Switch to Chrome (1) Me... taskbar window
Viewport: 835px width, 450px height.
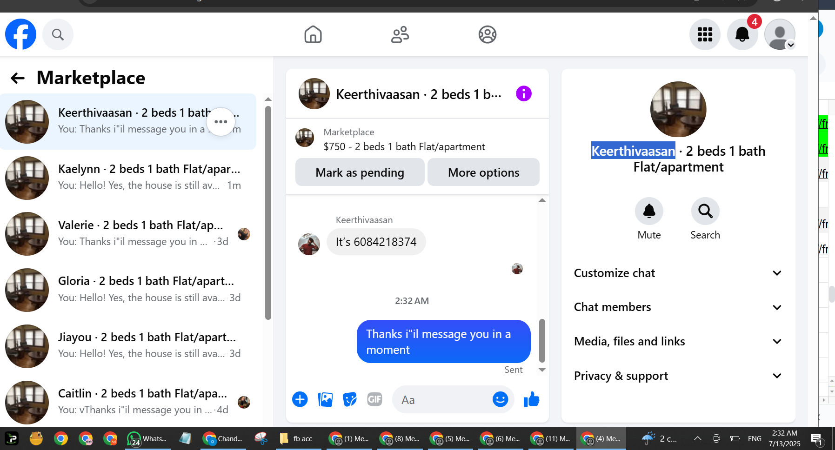[x=349, y=438]
